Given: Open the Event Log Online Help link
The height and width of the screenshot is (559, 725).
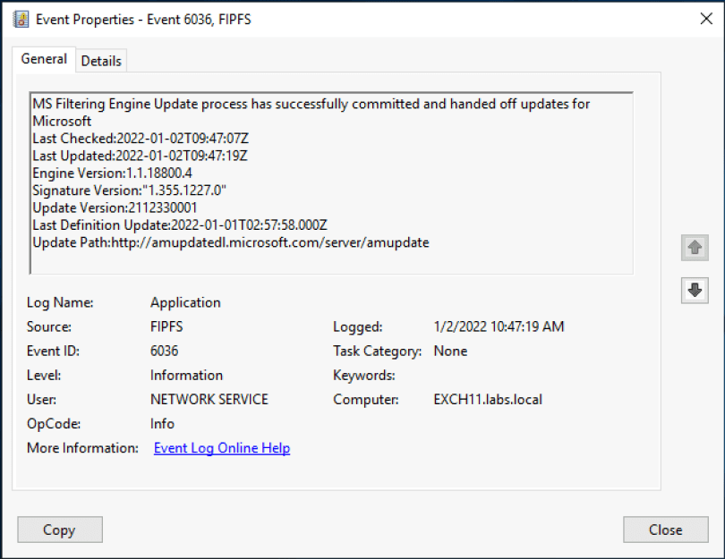Looking at the screenshot, I should tap(222, 448).
